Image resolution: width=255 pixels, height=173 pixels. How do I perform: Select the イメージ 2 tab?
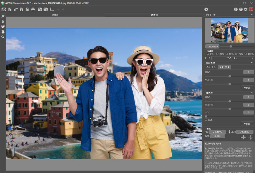point(224,67)
